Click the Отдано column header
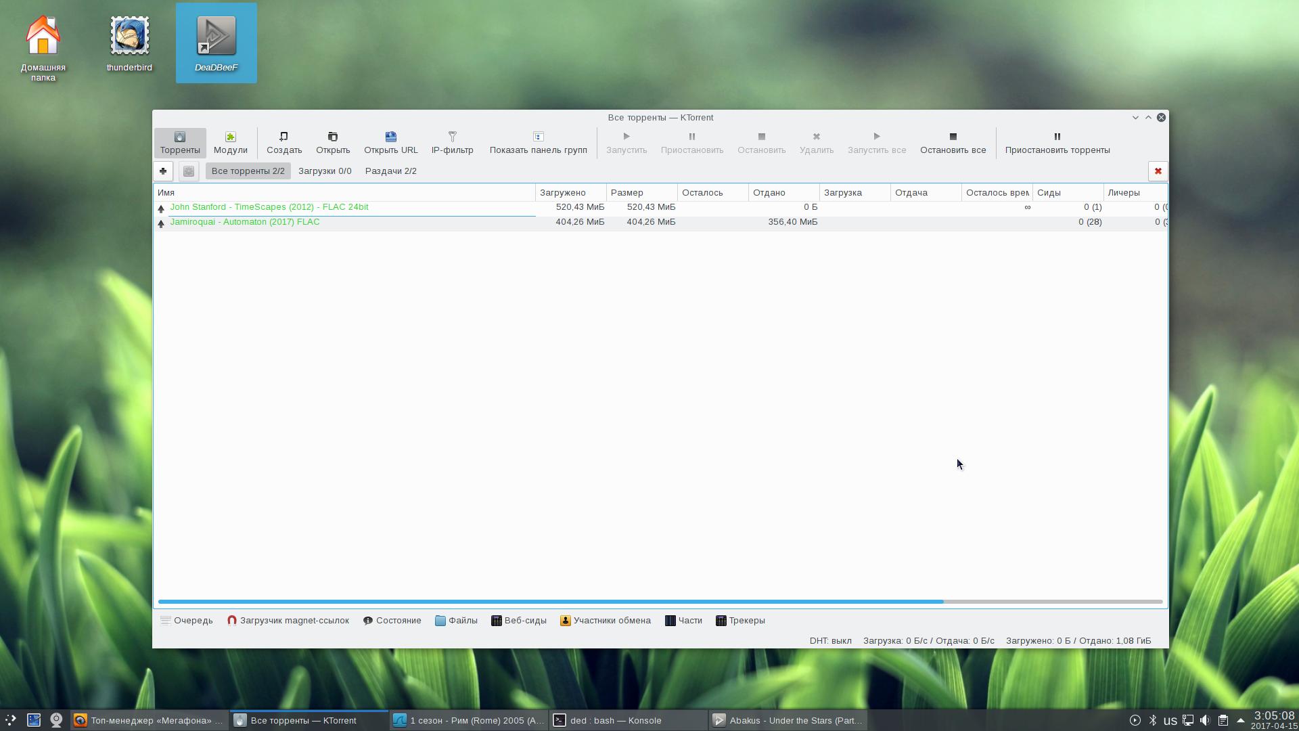Screen dimensions: 1299x731 [x=784, y=193]
